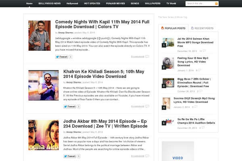Open the WALLPAPERS menu item
This screenshot has width=242, height=161.
152,3
